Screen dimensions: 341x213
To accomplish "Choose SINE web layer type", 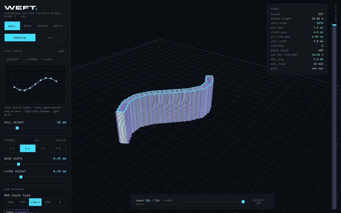I will 48,202.
